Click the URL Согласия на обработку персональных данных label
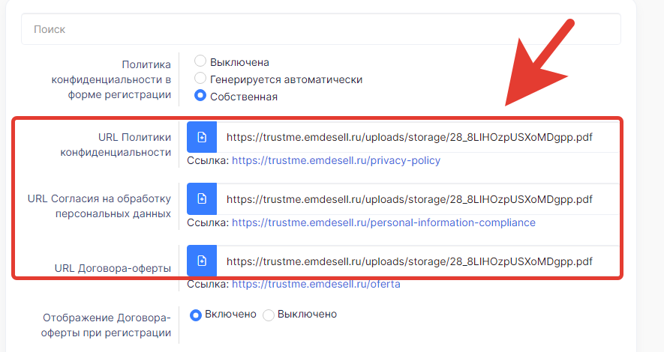664x352 pixels. coord(100,206)
